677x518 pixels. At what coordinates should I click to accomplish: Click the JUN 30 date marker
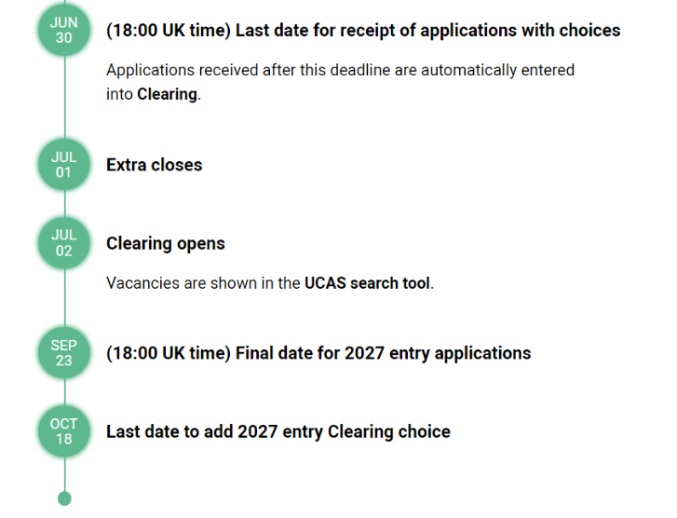[x=63, y=31]
